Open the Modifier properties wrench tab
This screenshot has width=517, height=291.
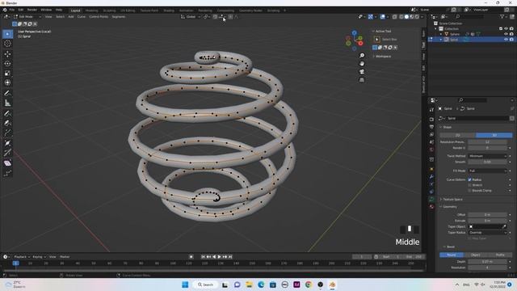(431, 177)
